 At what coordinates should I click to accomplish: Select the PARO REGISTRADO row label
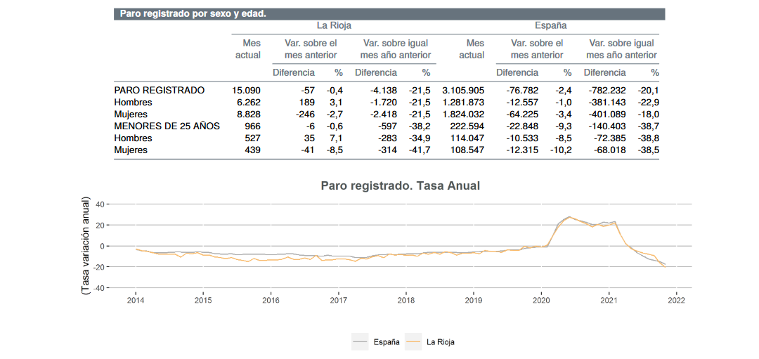(x=160, y=90)
